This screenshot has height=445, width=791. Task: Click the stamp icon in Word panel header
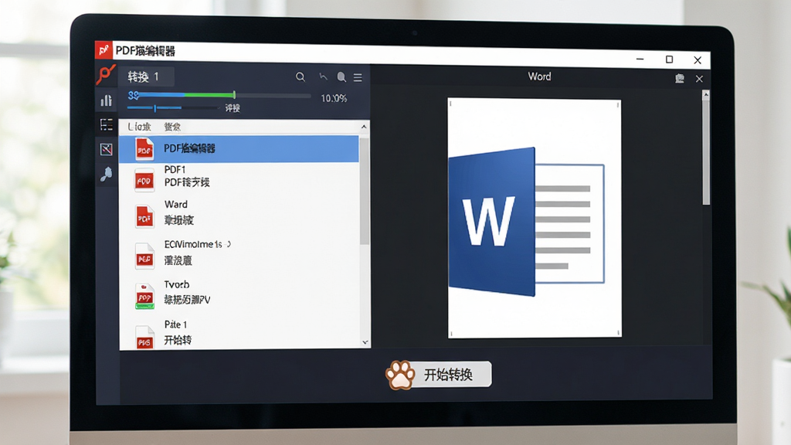680,78
